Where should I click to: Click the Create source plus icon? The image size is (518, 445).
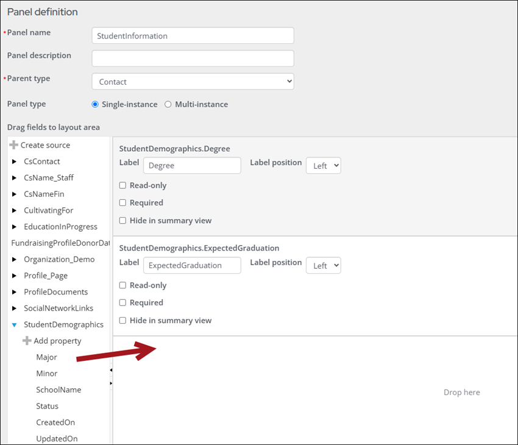[x=13, y=145]
